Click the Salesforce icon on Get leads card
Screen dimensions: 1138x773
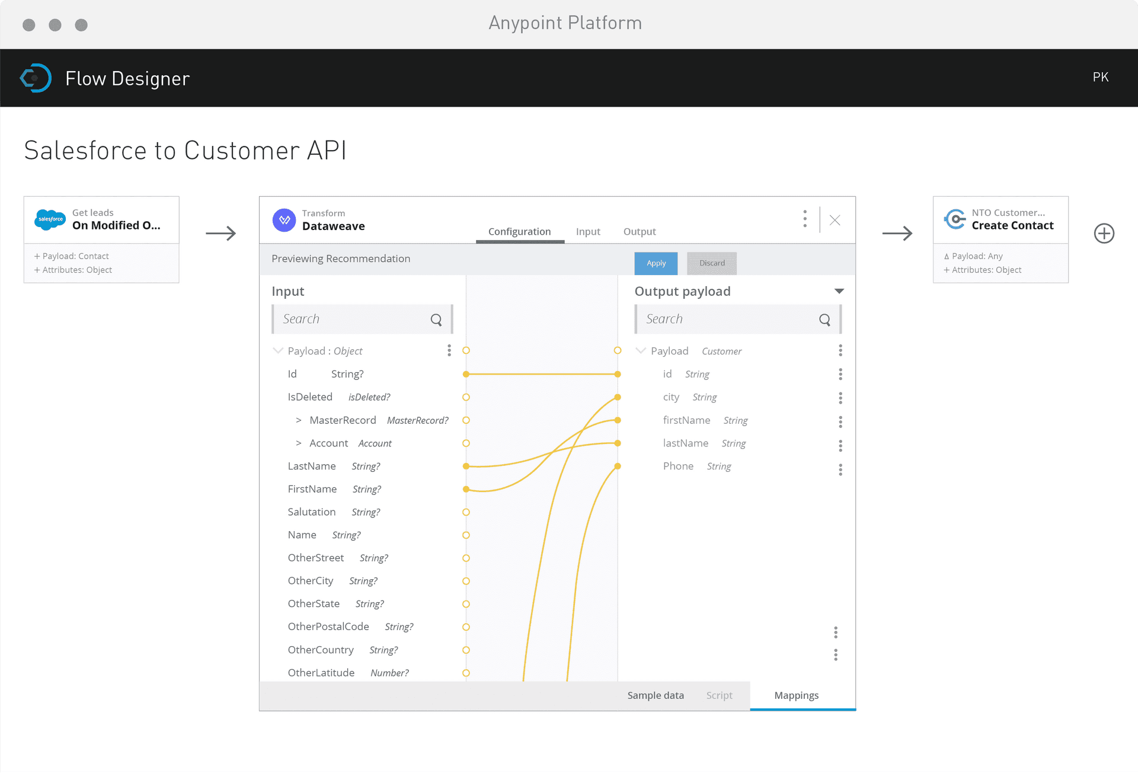coord(50,219)
